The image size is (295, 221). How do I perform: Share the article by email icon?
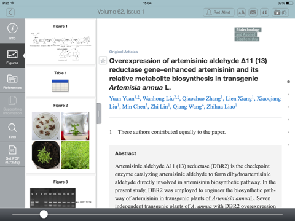pos(253,12)
